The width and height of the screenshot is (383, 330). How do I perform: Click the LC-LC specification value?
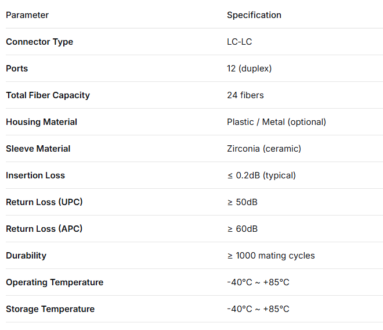pyautogui.click(x=239, y=42)
